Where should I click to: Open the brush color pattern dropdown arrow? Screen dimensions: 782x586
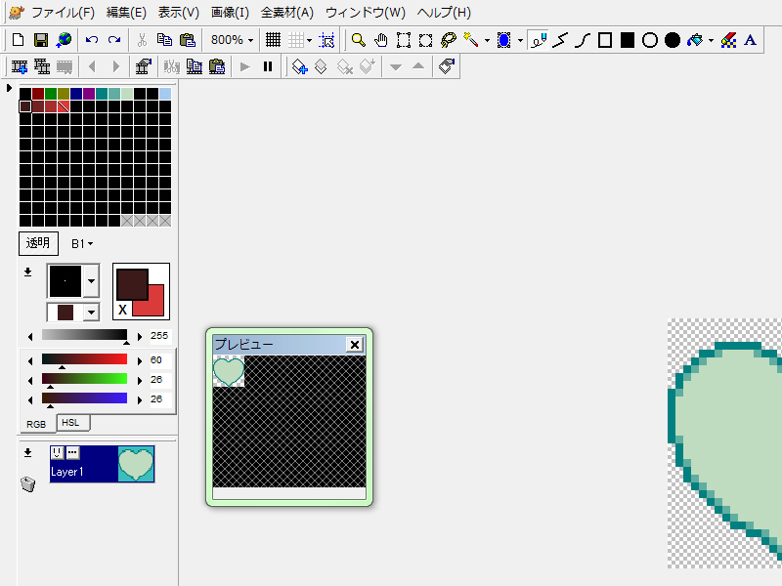(x=91, y=313)
